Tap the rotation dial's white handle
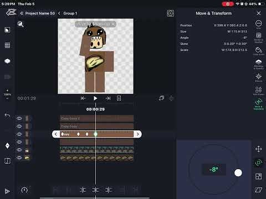 pyautogui.click(x=238, y=173)
